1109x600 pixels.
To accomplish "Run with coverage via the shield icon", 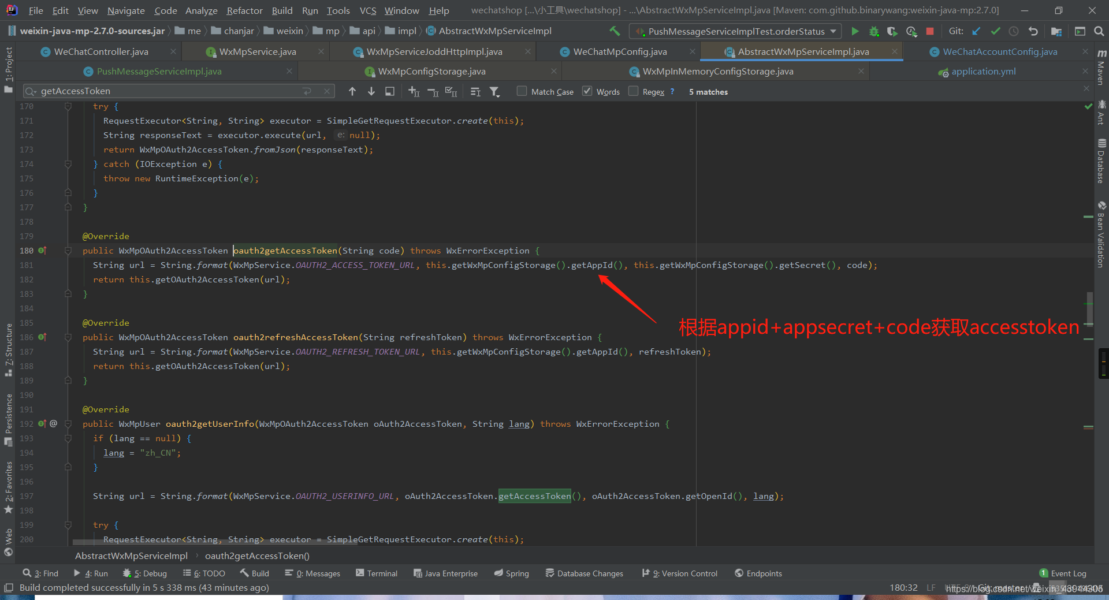I will point(892,31).
